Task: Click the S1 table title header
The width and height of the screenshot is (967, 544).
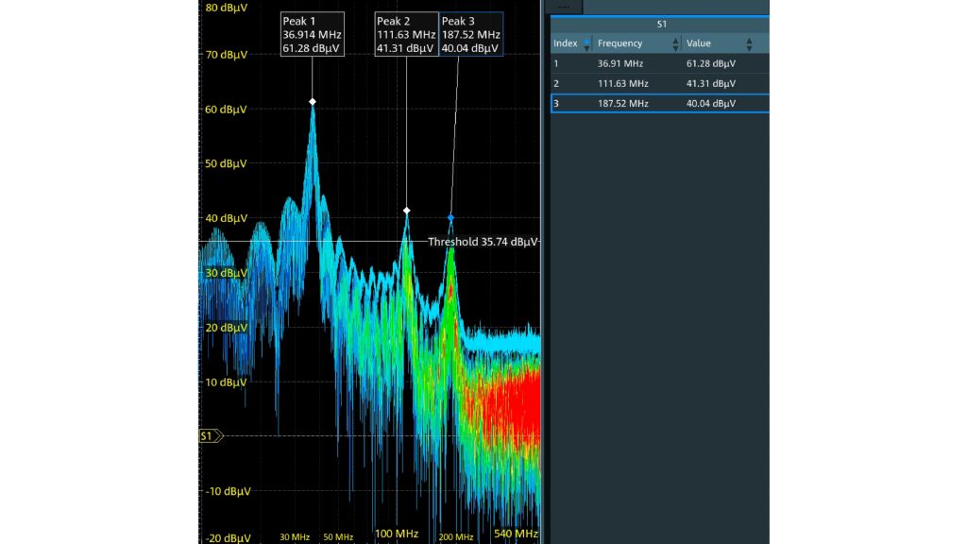Action: 661,25
